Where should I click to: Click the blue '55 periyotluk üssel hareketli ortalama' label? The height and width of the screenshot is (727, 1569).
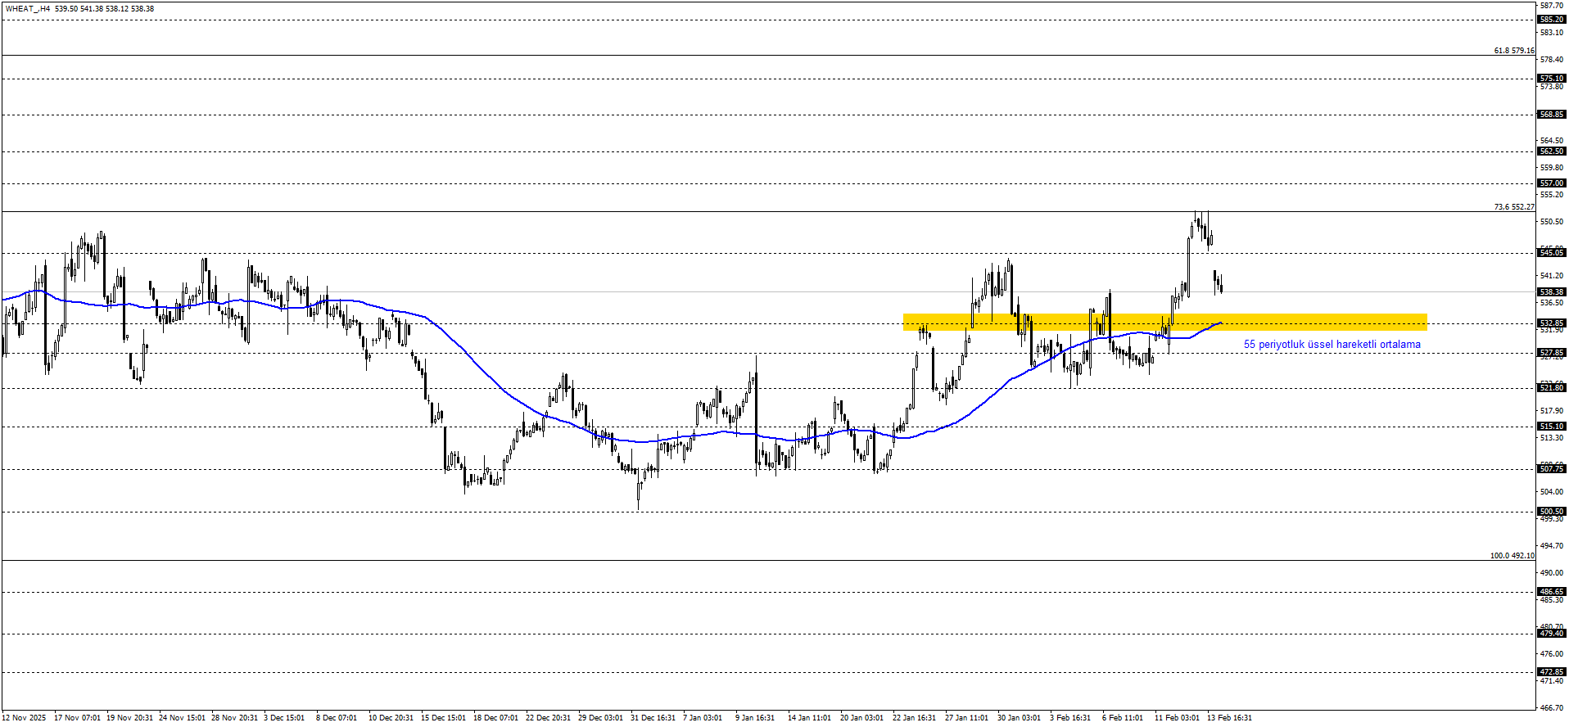[x=1332, y=345]
